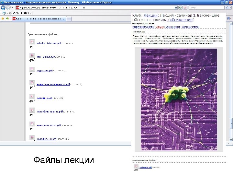Click the Internet Explorer logo in title bar
233x175 pixels.
tap(2, 2)
